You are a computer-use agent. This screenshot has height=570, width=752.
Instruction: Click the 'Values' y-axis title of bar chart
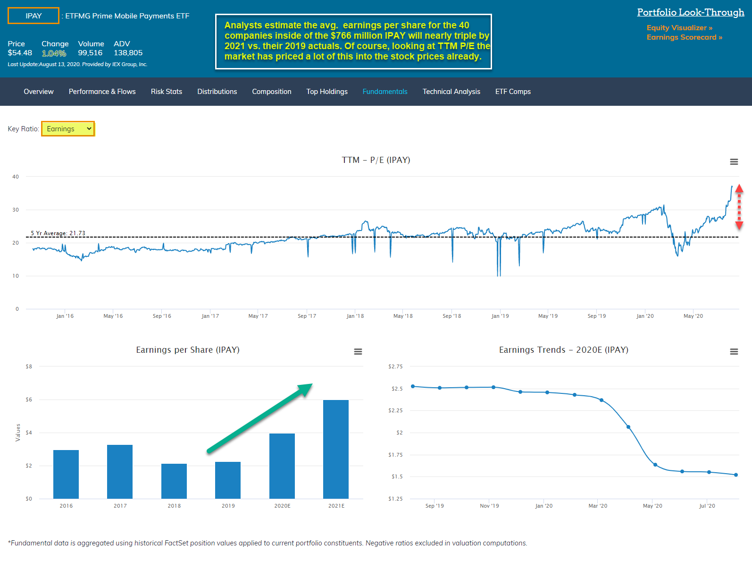tap(18, 433)
